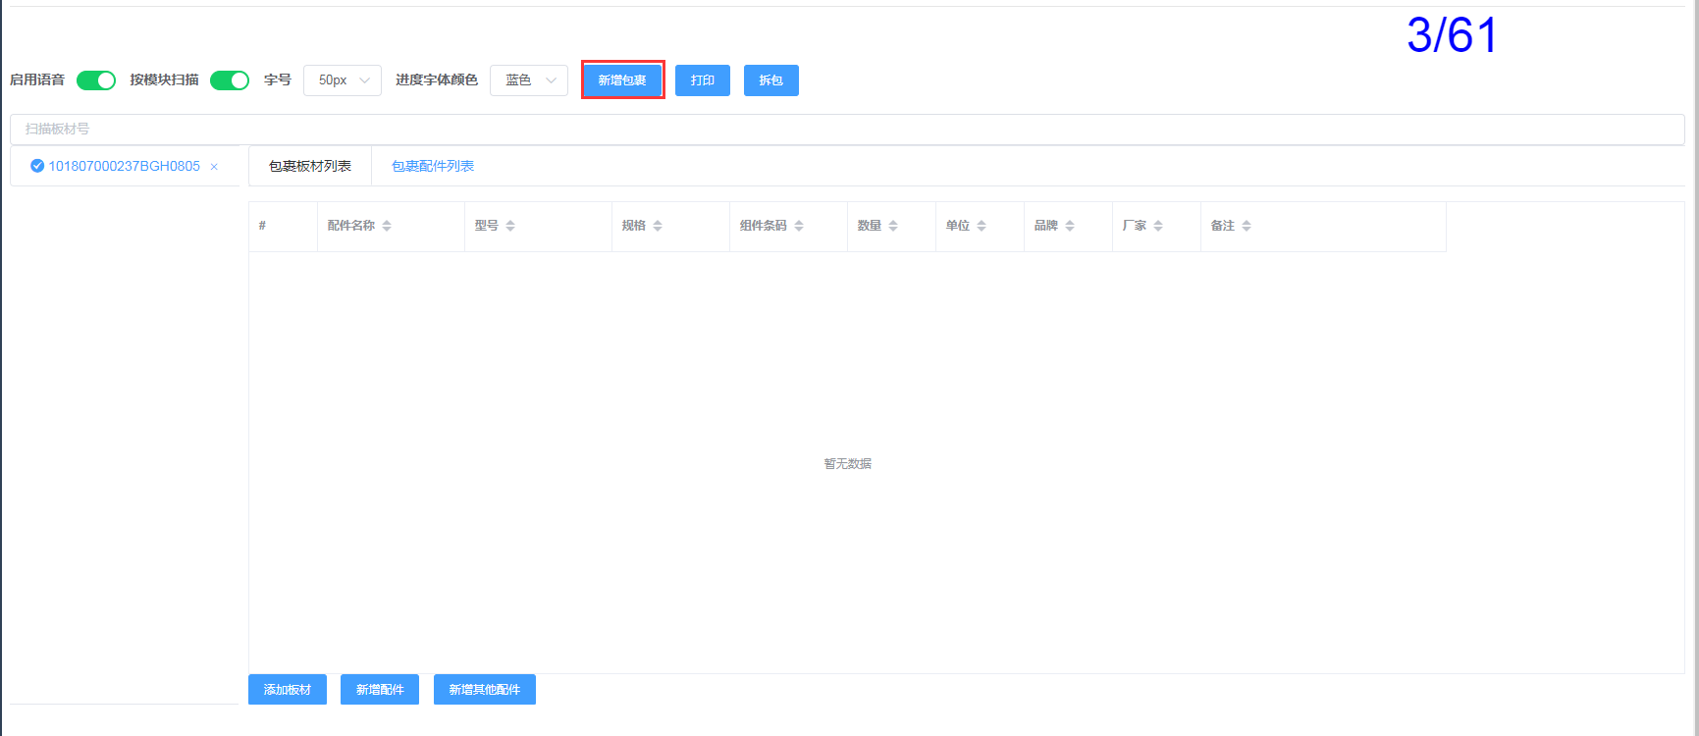Expand the 进度字体颜色 蓝色 dropdown
Screen dimensions: 1699x736
pyautogui.click(x=529, y=80)
